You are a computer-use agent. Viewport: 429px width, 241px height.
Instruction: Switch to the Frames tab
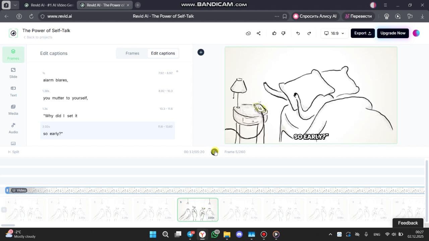(x=132, y=53)
